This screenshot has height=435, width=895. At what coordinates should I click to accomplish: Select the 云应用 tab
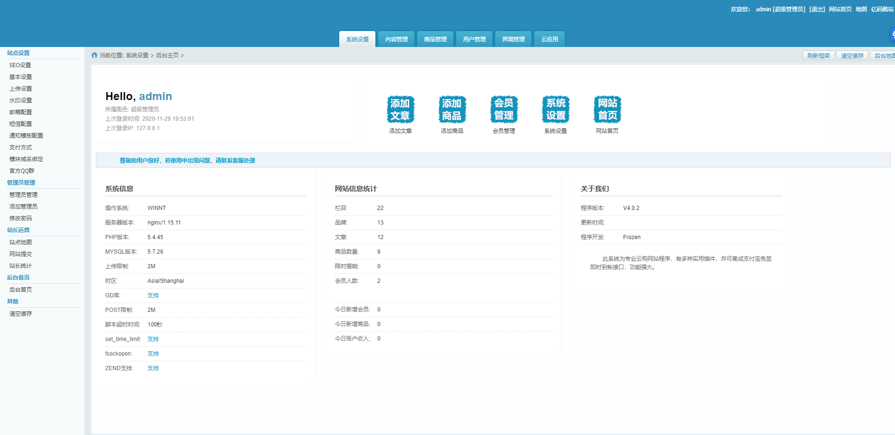pyautogui.click(x=549, y=39)
